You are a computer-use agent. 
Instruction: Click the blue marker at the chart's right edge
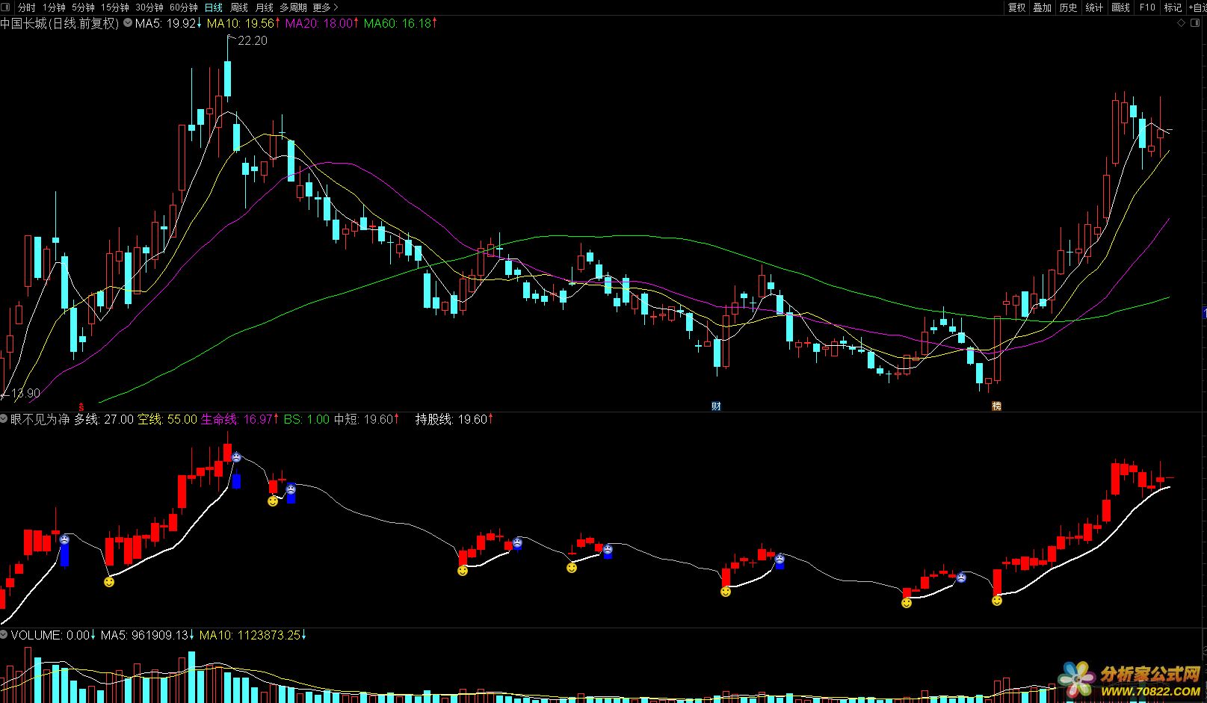pyautogui.click(x=1204, y=313)
